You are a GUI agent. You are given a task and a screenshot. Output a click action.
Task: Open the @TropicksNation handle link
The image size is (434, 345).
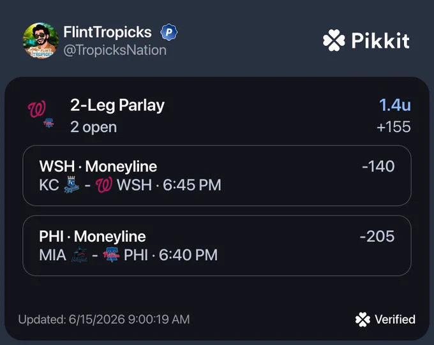click(115, 50)
